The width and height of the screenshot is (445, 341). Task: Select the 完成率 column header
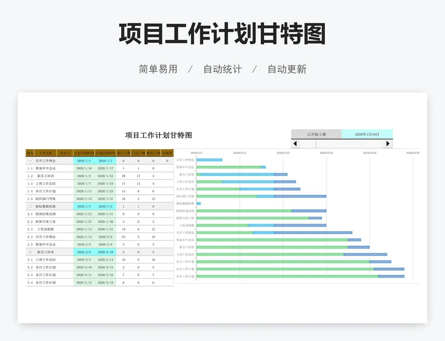[167, 153]
